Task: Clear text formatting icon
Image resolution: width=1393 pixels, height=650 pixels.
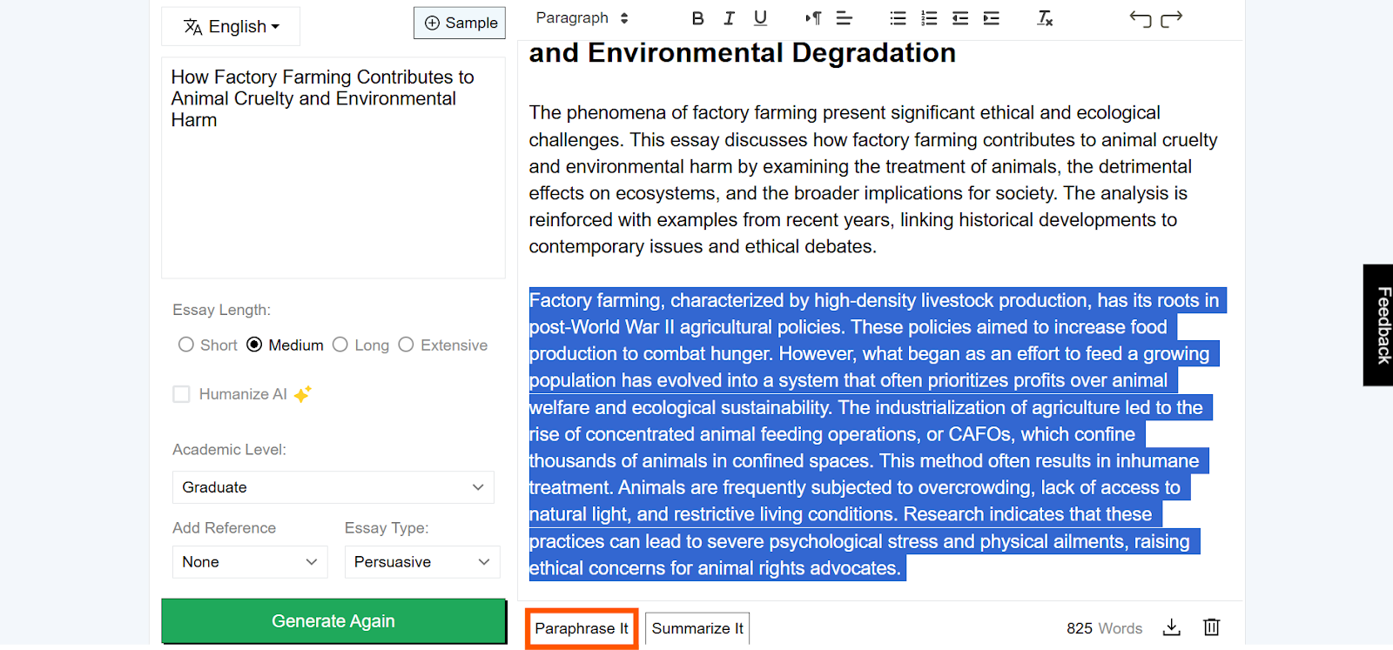Action: 1045,18
